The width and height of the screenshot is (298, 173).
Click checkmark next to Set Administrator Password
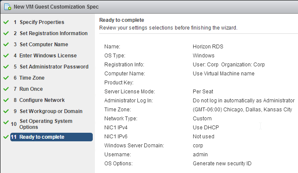pos(6,66)
